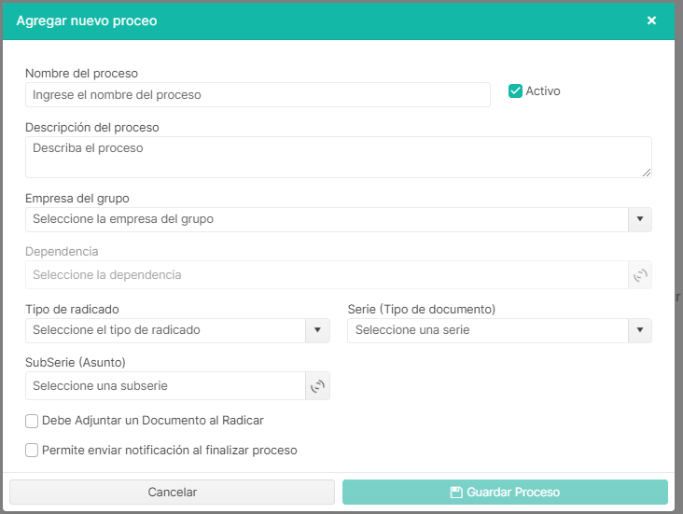The height and width of the screenshot is (514, 683).
Task: Click the Cancelar button
Action: (173, 493)
